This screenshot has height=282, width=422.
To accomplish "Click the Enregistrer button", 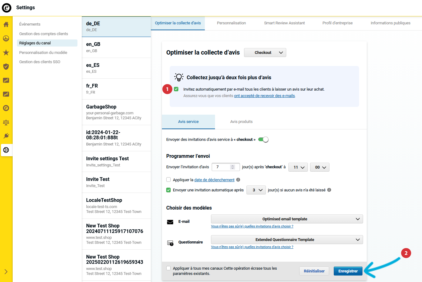I will (x=348, y=271).
